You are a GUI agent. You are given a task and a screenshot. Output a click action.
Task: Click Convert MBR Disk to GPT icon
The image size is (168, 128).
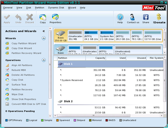click(7, 104)
